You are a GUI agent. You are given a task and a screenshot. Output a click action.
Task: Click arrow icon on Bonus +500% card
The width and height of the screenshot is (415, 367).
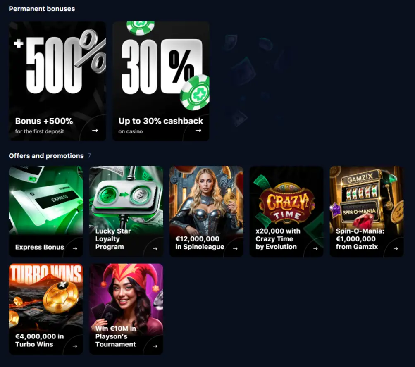(x=95, y=131)
